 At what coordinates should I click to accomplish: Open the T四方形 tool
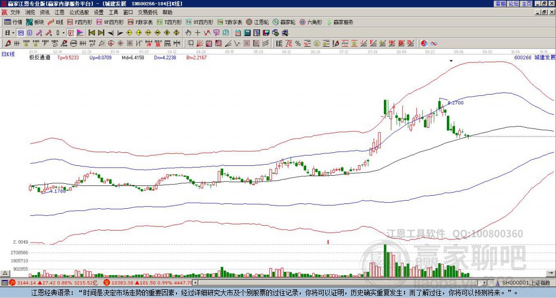coord(169,22)
